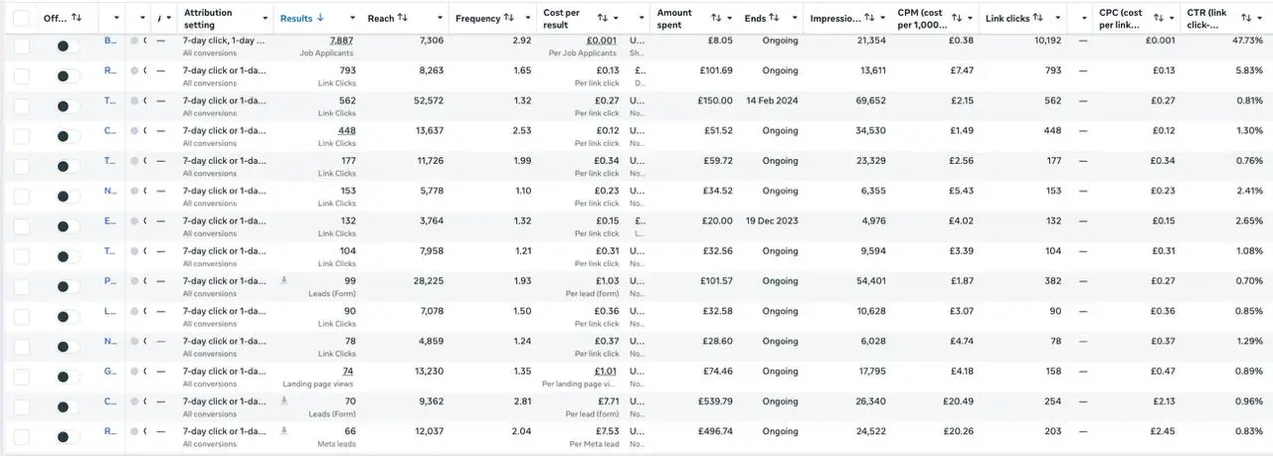Click the underlined 448 Link Clicks result
1273x456 pixels.
346,131
